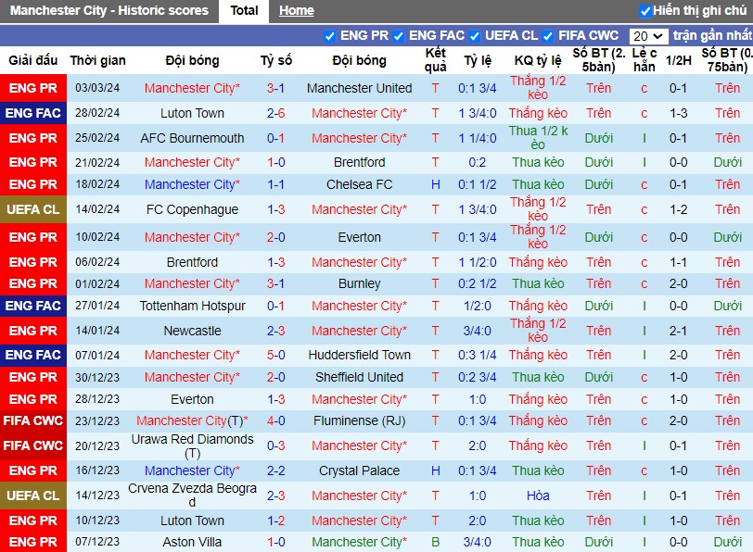
Task: Open Manchester City link in 01/02/24 row
Action: point(192,284)
